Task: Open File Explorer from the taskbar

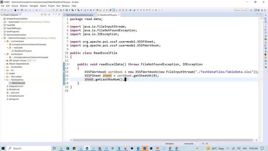Action: tap(61, 148)
